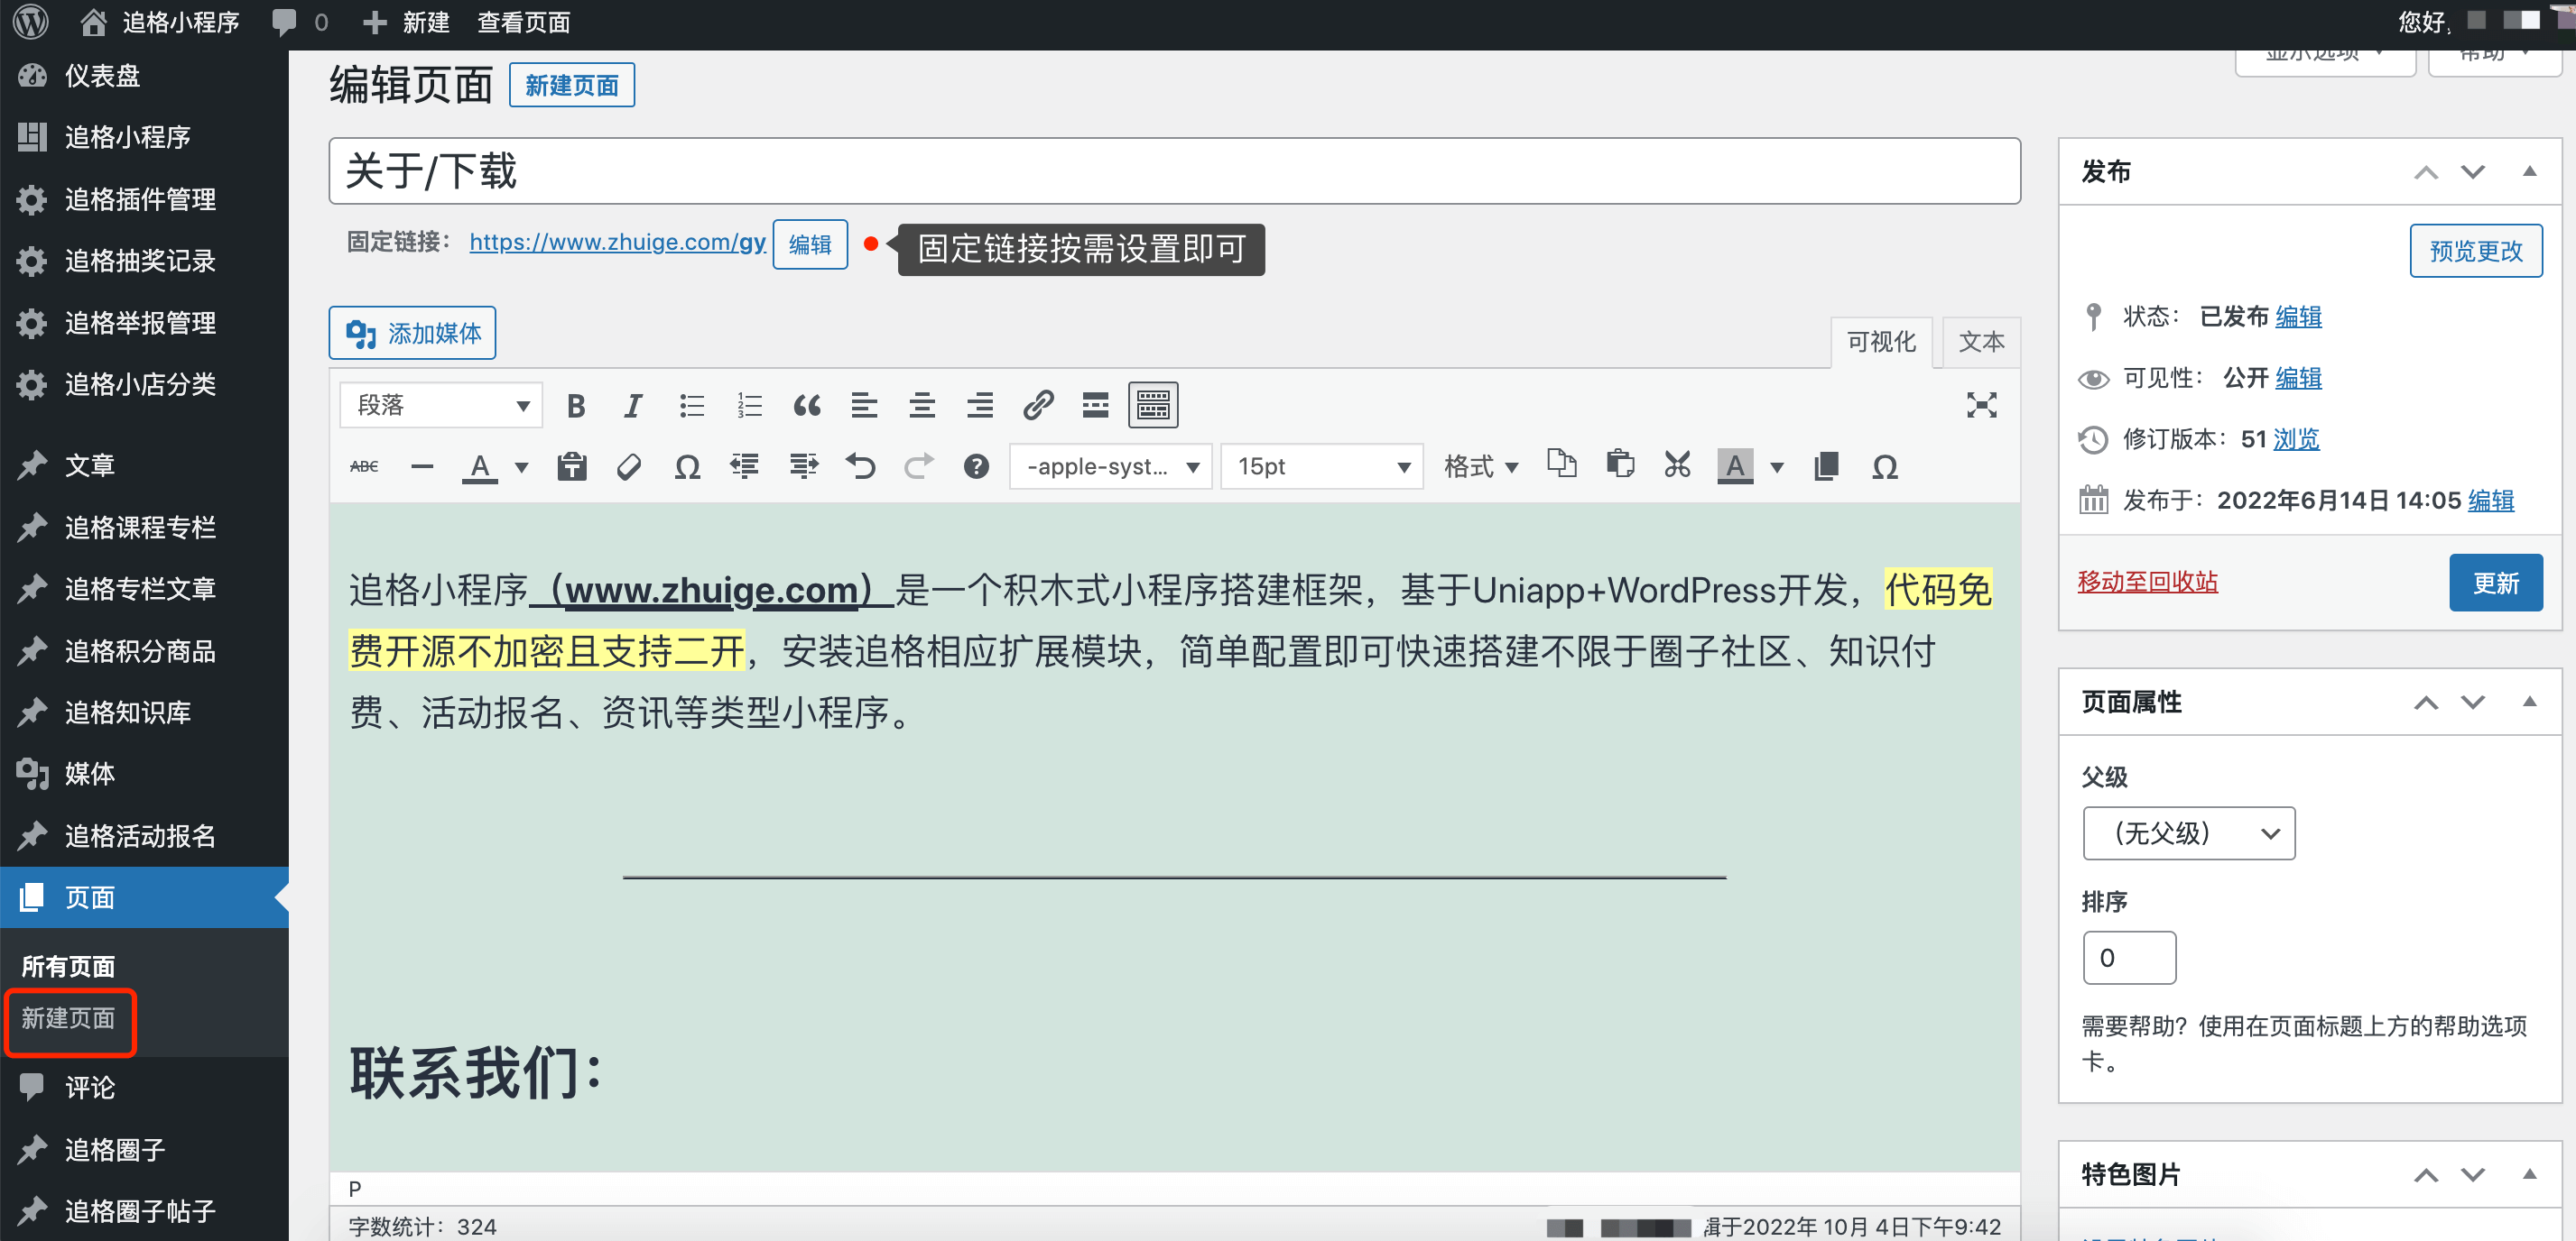Switch to the 可视化 editor tab
The height and width of the screenshot is (1241, 2576).
coord(1881,343)
